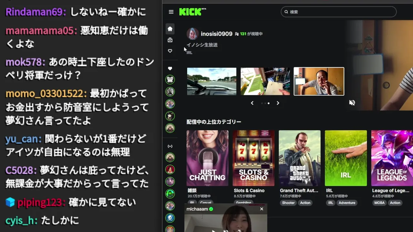413x232 pixels.
Task: Open the League of Legends category card
Action: (x=392, y=158)
